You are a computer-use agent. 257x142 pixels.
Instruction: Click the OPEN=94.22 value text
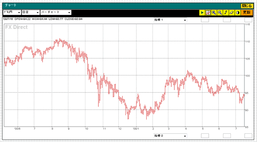click(x=23, y=19)
